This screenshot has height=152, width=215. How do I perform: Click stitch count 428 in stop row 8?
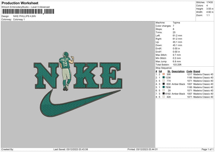click(169, 97)
